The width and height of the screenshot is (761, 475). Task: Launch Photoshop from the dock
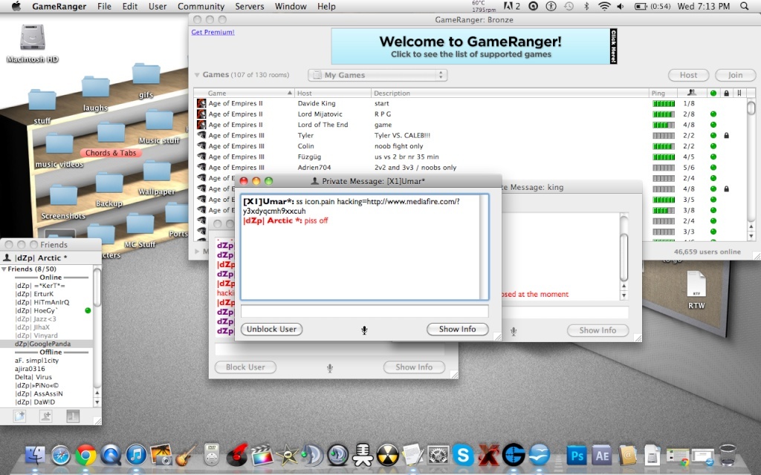pyautogui.click(x=577, y=456)
